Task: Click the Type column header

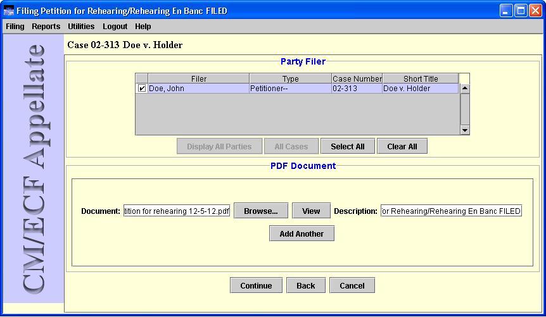Action: coord(290,78)
